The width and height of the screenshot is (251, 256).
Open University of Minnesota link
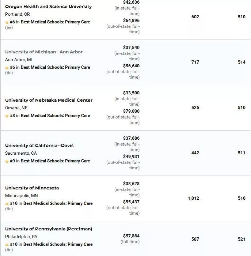32,188
